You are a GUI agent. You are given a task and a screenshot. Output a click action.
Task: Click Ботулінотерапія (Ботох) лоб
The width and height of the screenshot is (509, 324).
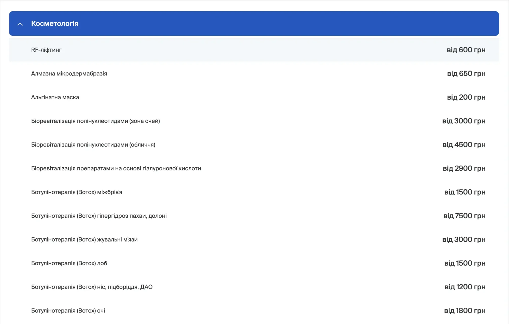click(x=69, y=263)
